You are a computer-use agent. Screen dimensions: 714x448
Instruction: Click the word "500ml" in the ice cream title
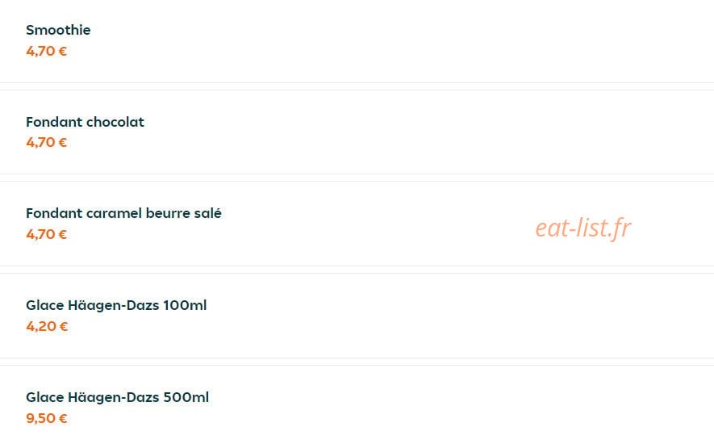(x=186, y=397)
